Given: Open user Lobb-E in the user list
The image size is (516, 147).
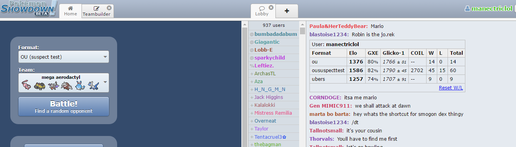Looking at the screenshot, I should [x=274, y=50].
